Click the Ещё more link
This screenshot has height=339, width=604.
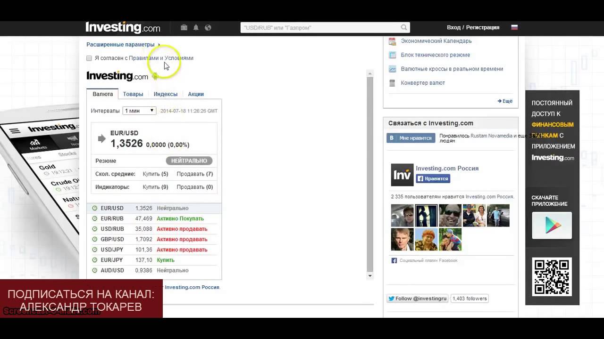pos(505,101)
